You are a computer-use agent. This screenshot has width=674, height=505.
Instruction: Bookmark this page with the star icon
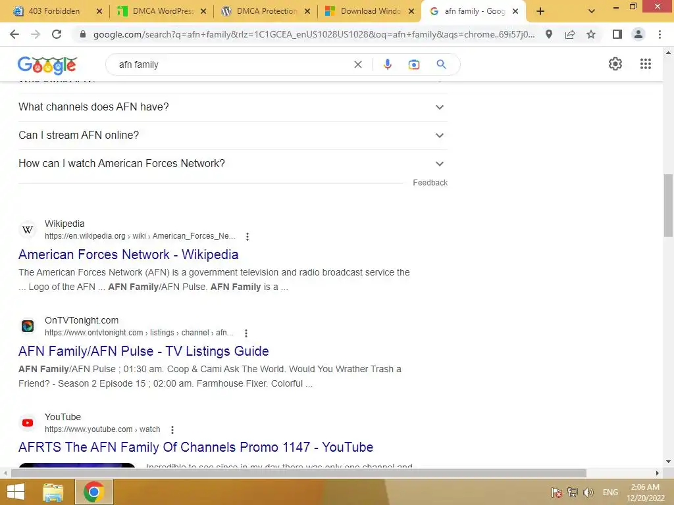click(x=591, y=34)
